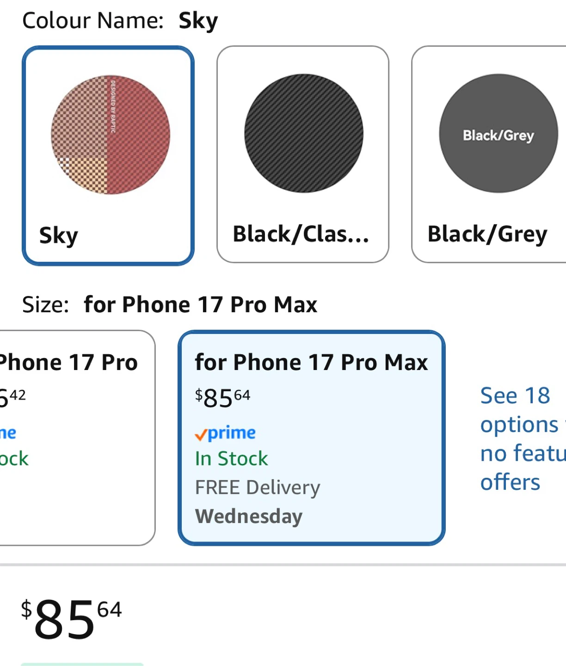Click the $85.64 price inside Pro Max card
566x666 pixels.
222,398
